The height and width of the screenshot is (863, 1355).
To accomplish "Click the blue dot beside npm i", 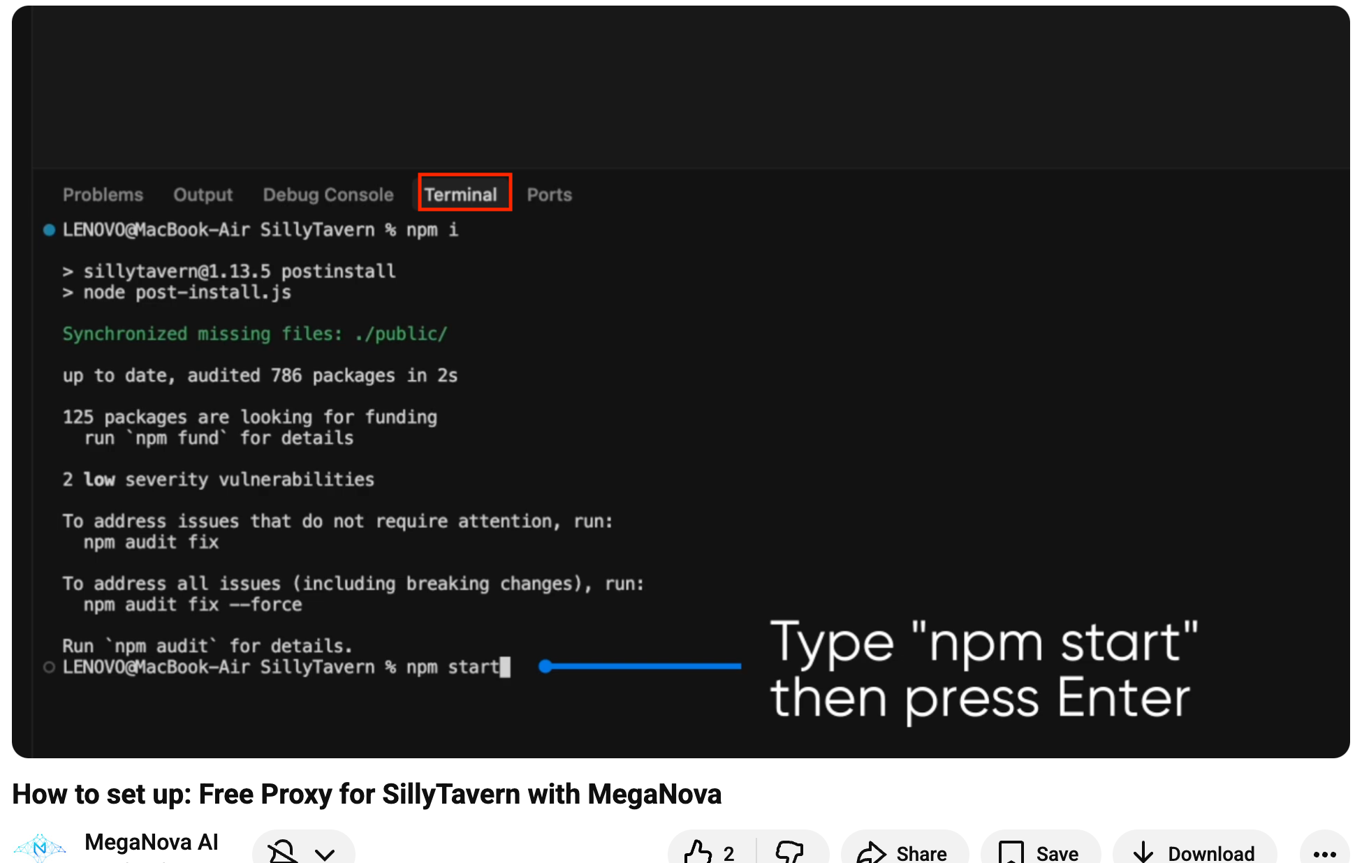I will (x=49, y=230).
